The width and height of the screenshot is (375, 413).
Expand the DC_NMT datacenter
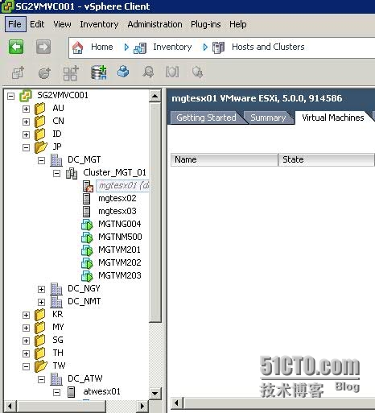coord(41,302)
